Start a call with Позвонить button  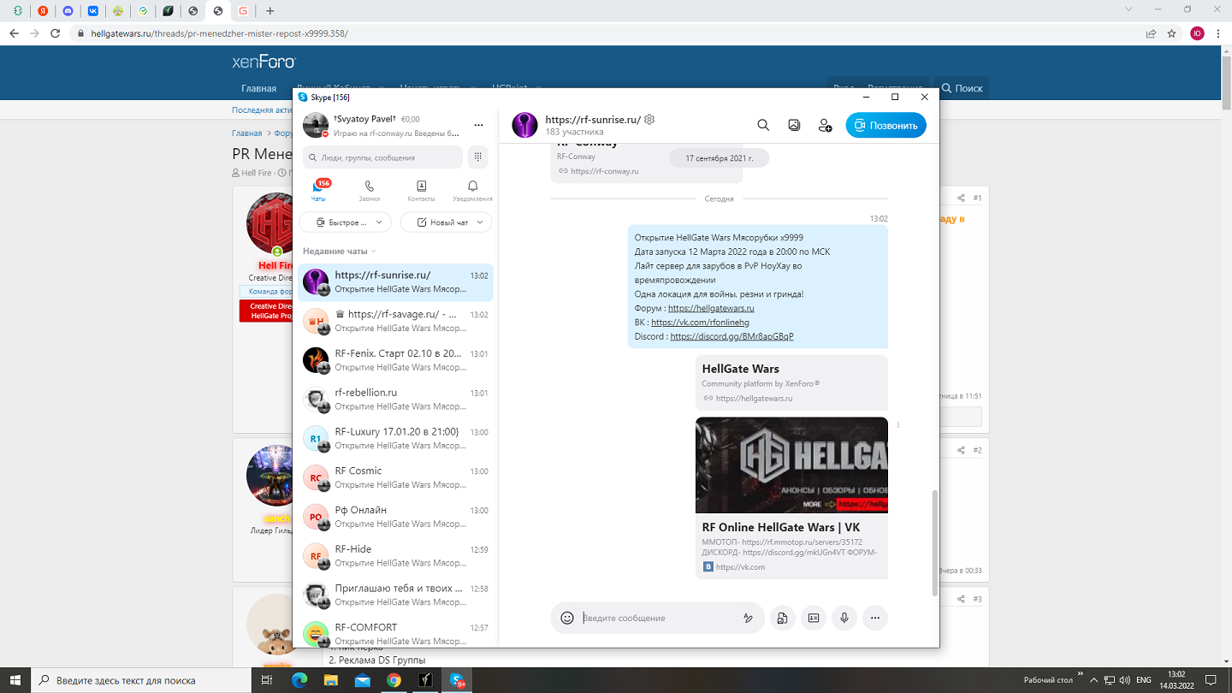coord(886,125)
